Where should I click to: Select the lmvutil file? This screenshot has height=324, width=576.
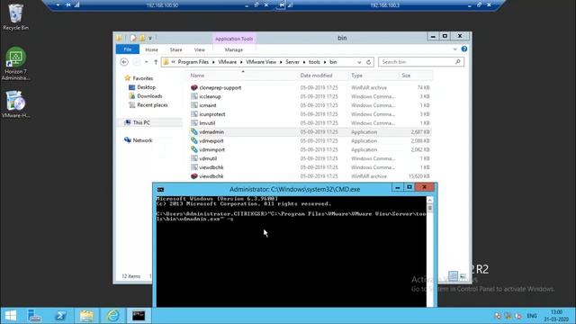[x=207, y=123]
